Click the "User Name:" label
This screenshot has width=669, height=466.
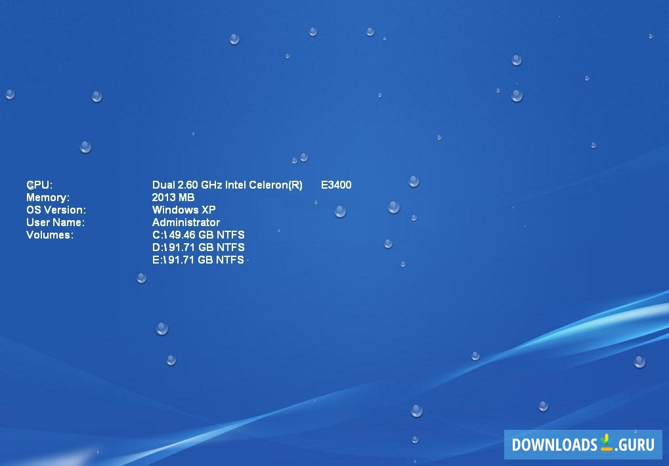(55, 222)
